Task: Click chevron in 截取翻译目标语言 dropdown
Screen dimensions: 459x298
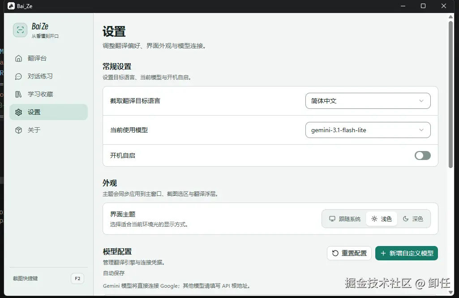Action: click(x=421, y=101)
